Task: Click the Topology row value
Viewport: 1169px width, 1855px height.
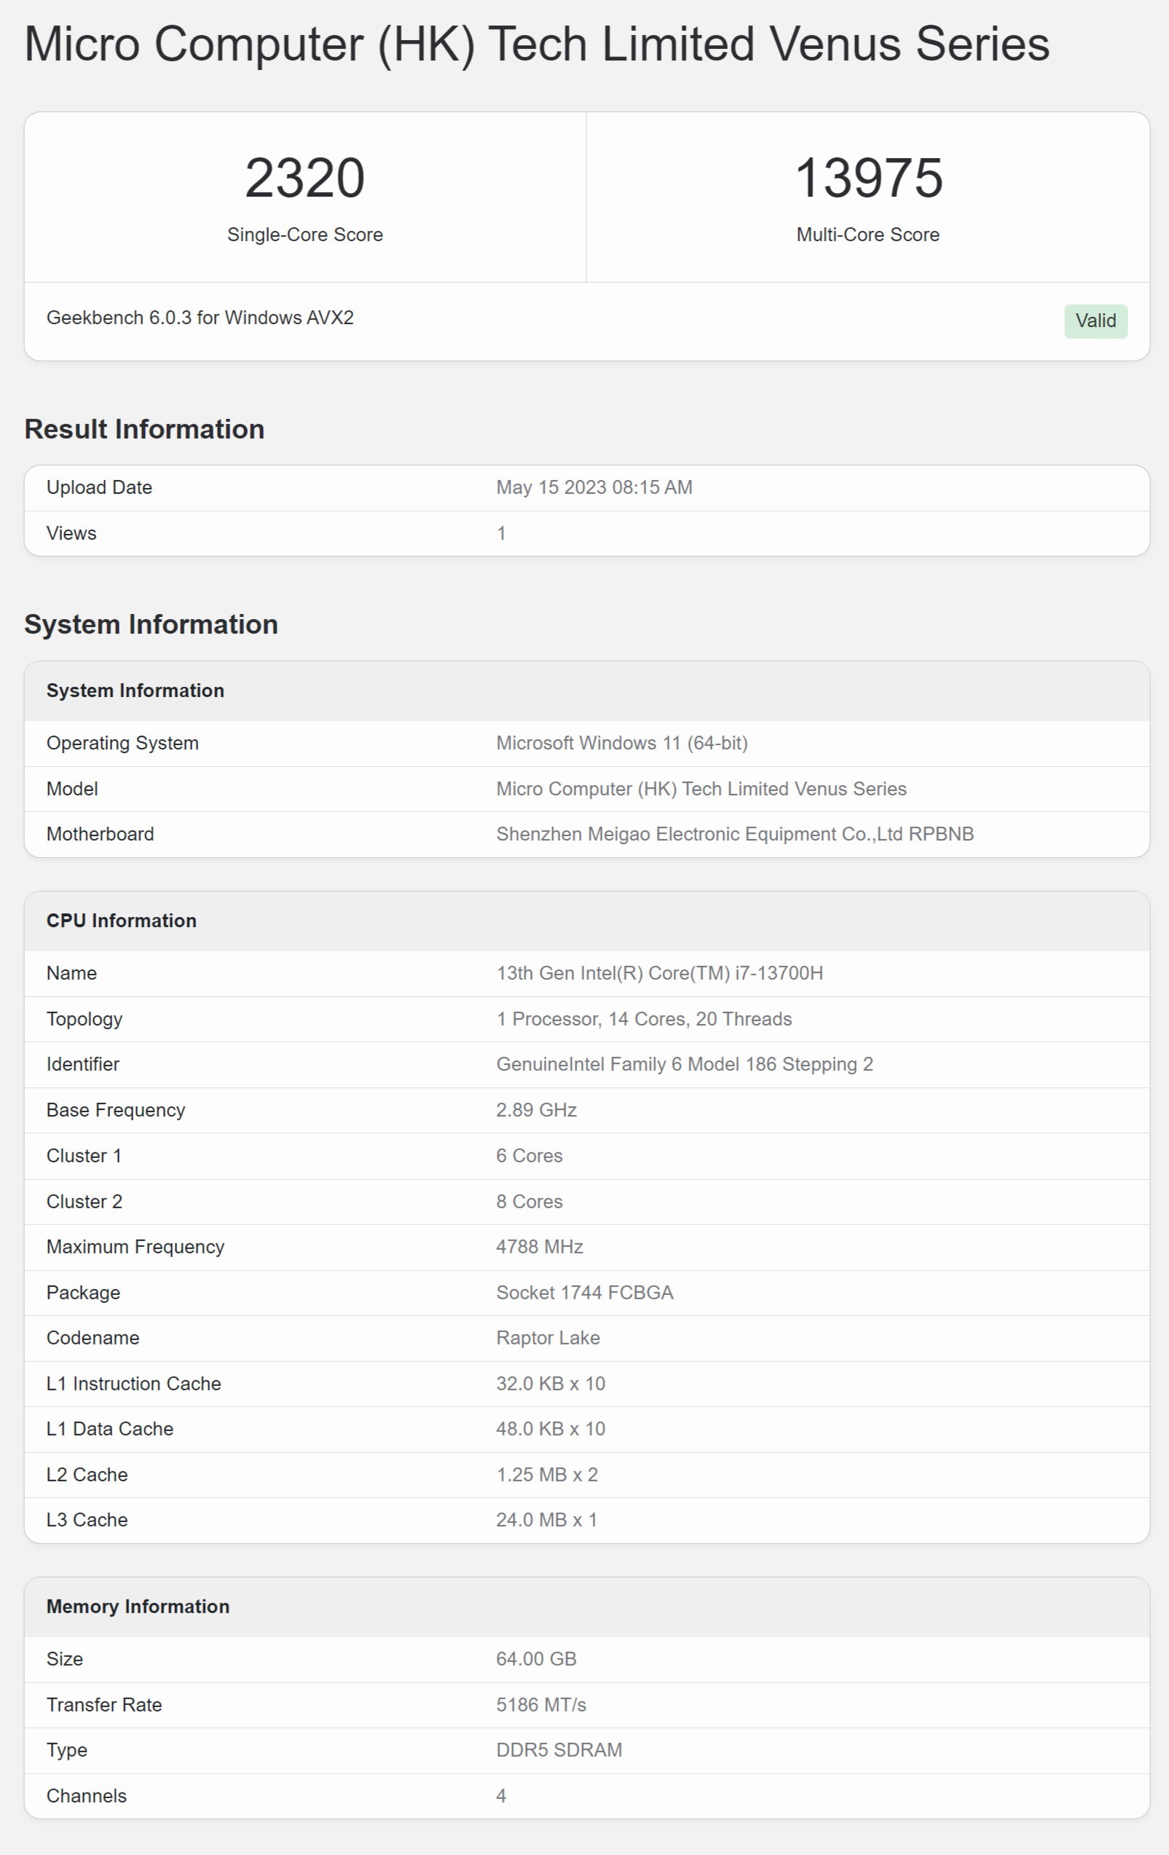Action: [x=643, y=1019]
